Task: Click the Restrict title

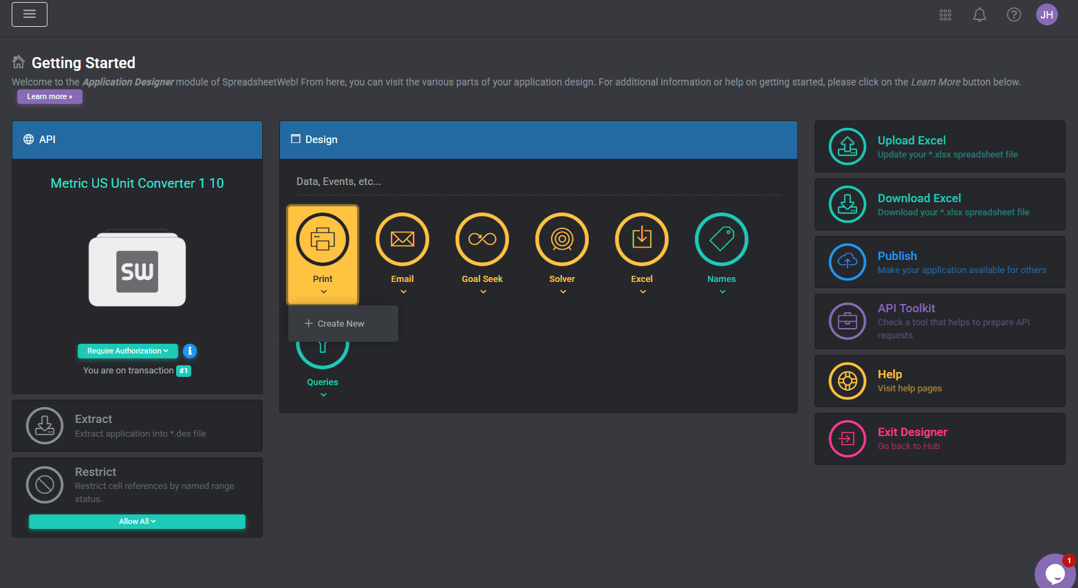Action: [96, 472]
